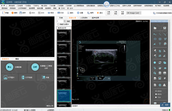Select the ellipse drawing tool
Viewport: 172px width, 111px height.
tap(155, 39)
